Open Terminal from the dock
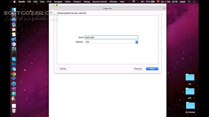 point(14,54)
